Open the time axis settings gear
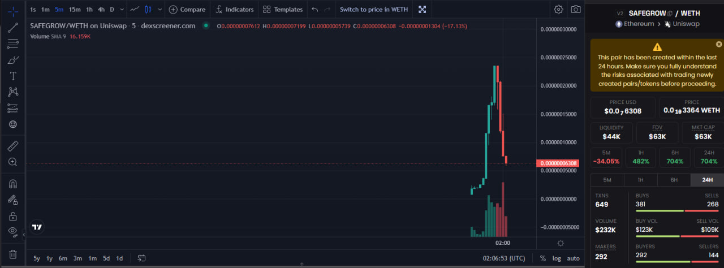 (x=561, y=243)
